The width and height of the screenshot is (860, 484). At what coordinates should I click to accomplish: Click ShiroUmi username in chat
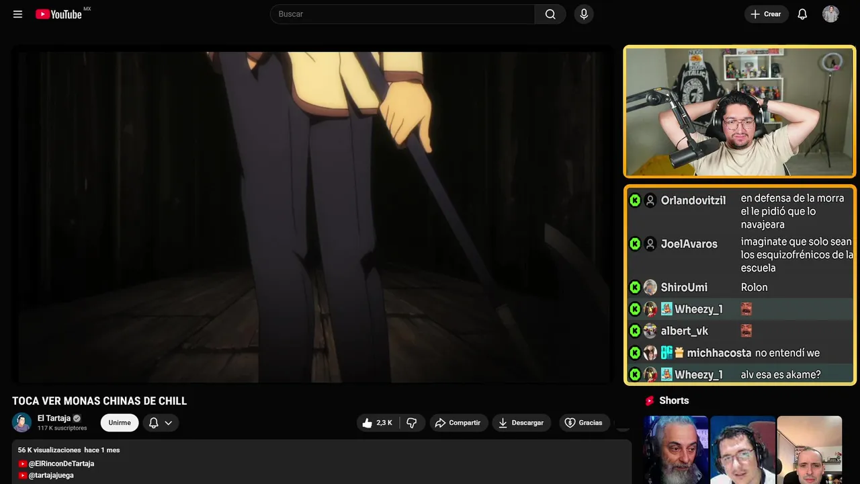tap(684, 287)
